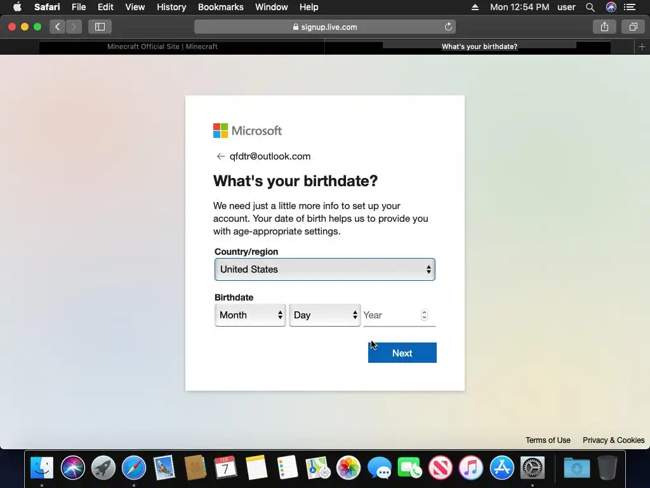This screenshot has width=650, height=488.
Task: Click the Year stepper arrows
Action: (424, 315)
